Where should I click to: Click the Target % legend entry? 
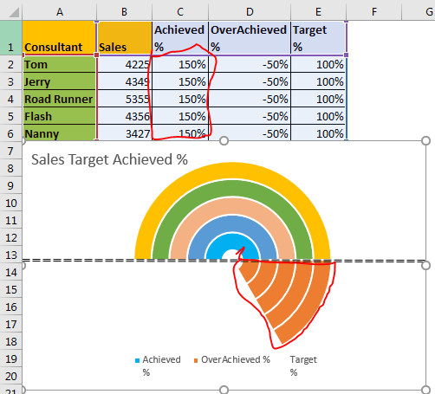303,365
